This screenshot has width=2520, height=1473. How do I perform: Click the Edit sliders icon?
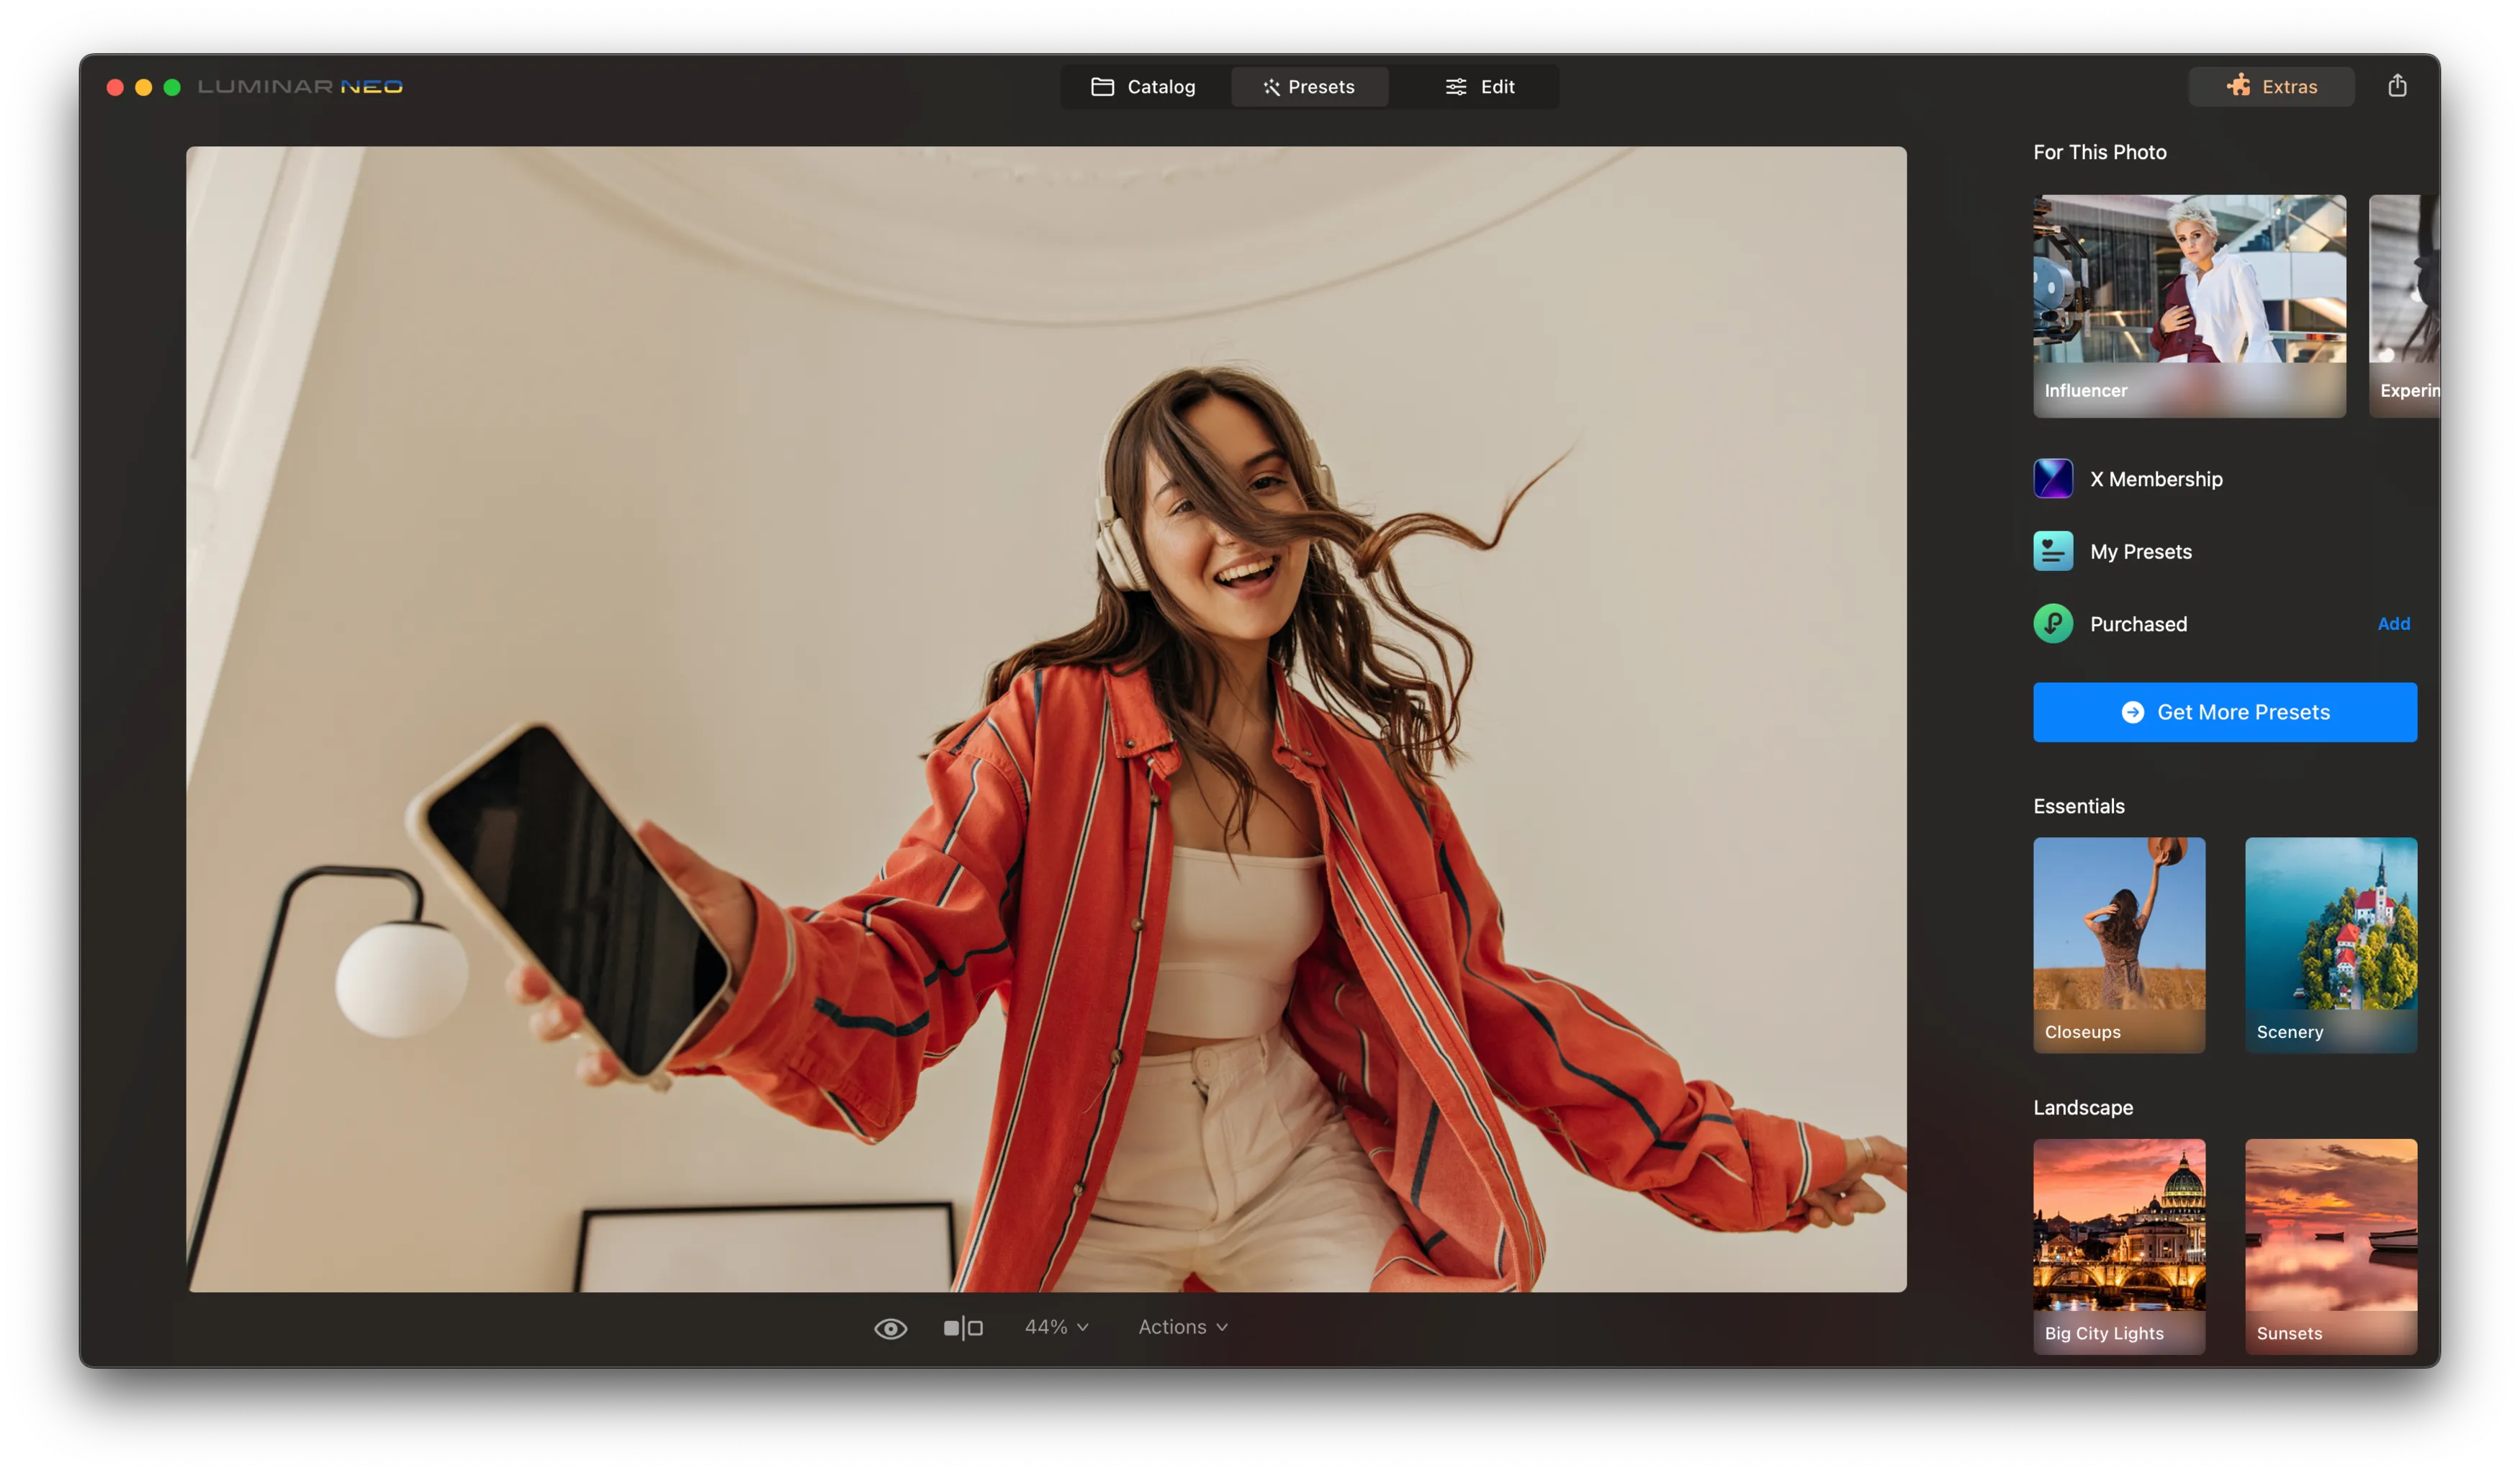(x=1456, y=87)
